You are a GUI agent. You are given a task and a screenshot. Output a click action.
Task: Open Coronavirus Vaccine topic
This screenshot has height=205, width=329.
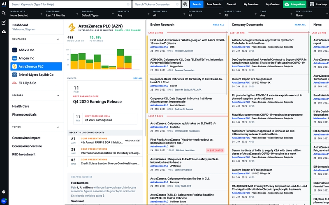tap(27, 146)
